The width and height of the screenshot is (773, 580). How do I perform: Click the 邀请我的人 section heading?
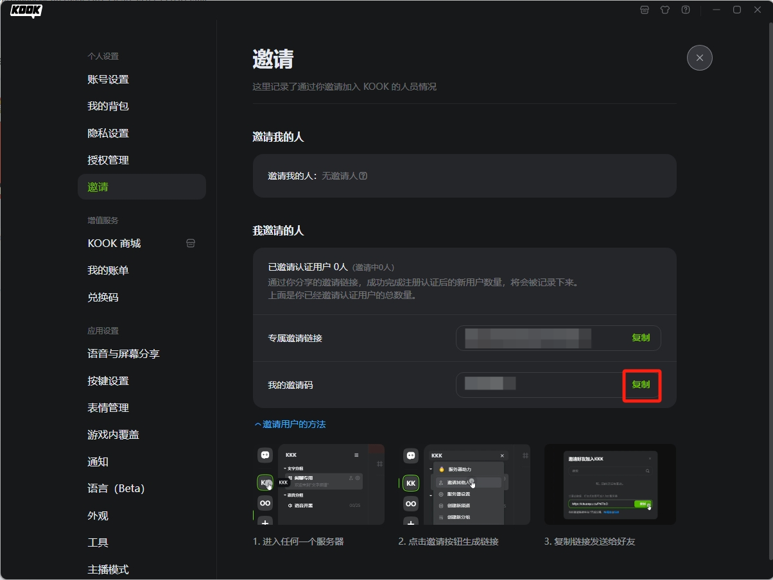click(278, 137)
